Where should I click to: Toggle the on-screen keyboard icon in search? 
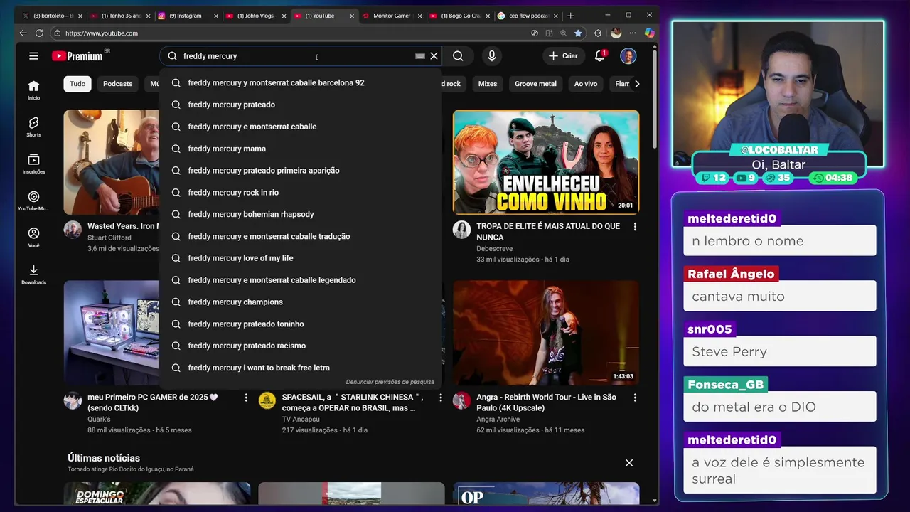[420, 56]
